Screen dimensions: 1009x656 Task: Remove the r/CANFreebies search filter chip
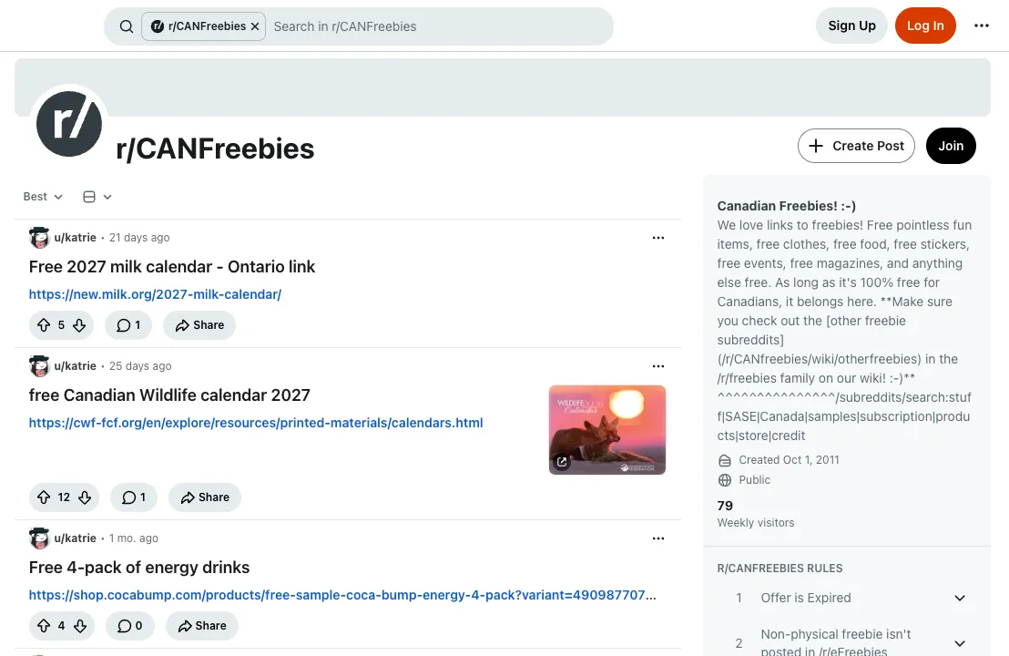point(255,26)
